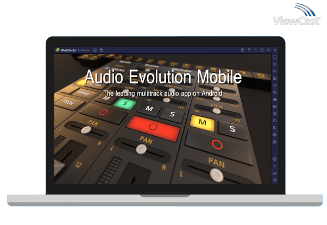Click PAN knob under green S channel
This screenshot has height=225, width=327.
86,130
